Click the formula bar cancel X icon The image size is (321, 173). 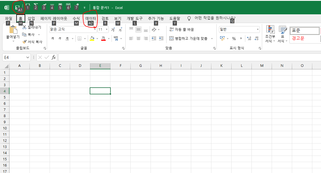click(x=40, y=57)
